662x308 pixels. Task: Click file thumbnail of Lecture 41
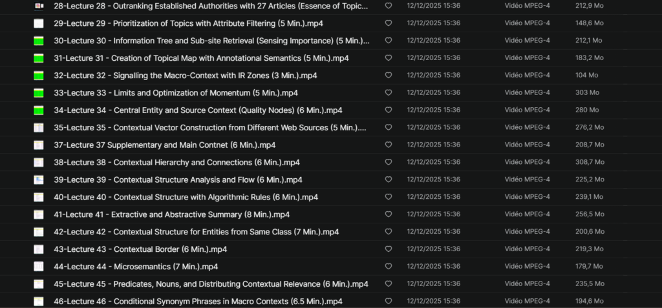pyautogui.click(x=39, y=214)
